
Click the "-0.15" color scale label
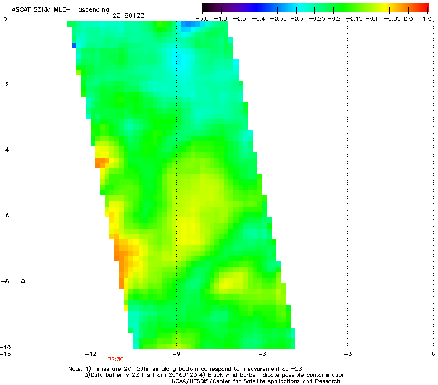tap(354, 19)
